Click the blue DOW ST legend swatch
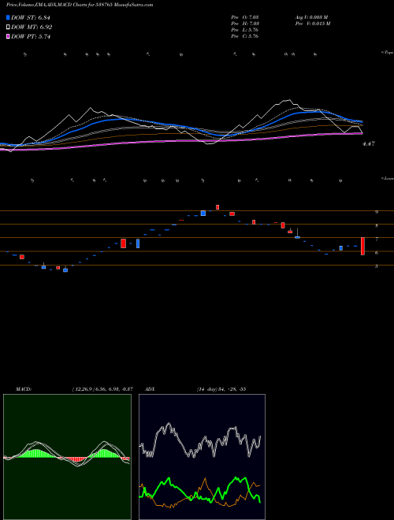Screen dimensions: 394x520 (8, 17)
